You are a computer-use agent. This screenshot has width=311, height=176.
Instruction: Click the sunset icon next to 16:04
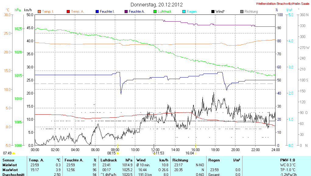[196, 154]
